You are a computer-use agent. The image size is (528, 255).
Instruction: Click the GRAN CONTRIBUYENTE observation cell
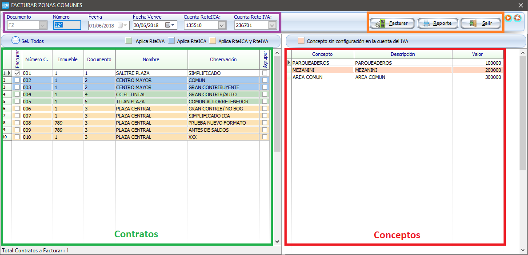click(x=224, y=87)
